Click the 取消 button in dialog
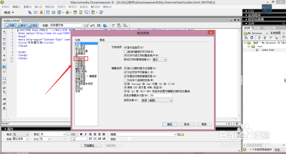This screenshot has width=286, height=154. (x=187, y=124)
